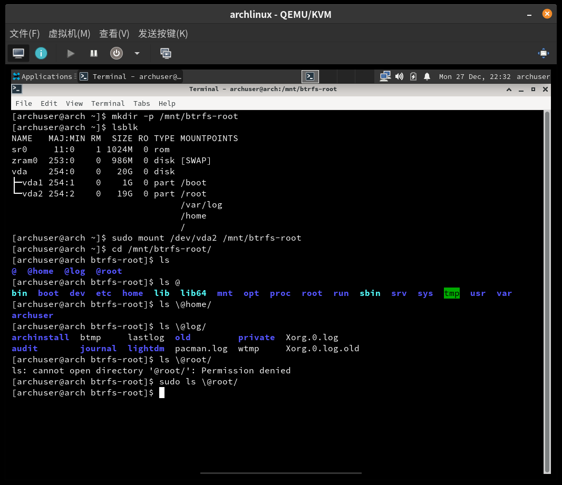Click the sudo mount command line
This screenshot has width=562, height=485.
pos(157,238)
